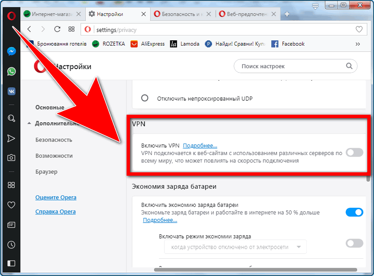374x276 pixels.
Task: Show more bookmarks with double chevron
Action: coord(358,44)
